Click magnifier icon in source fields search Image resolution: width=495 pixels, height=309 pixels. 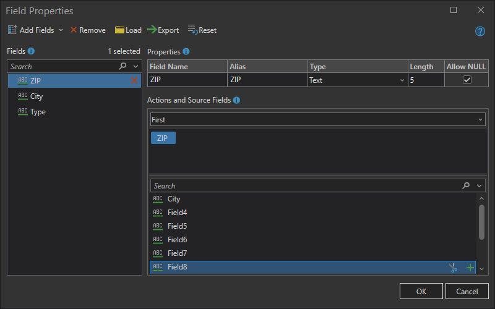[466, 185]
